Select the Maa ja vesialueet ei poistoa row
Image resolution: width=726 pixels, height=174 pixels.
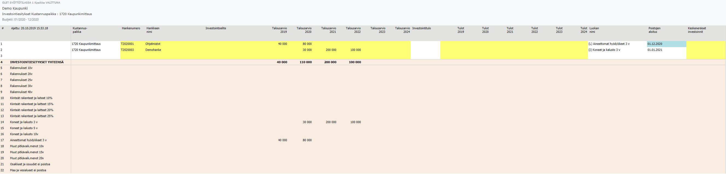[28, 170]
